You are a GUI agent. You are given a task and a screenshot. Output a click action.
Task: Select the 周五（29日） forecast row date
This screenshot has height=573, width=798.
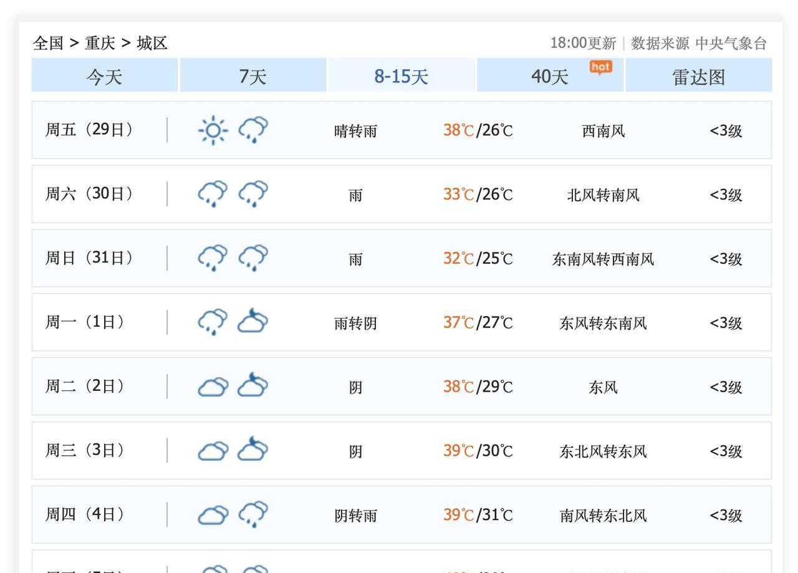89,130
